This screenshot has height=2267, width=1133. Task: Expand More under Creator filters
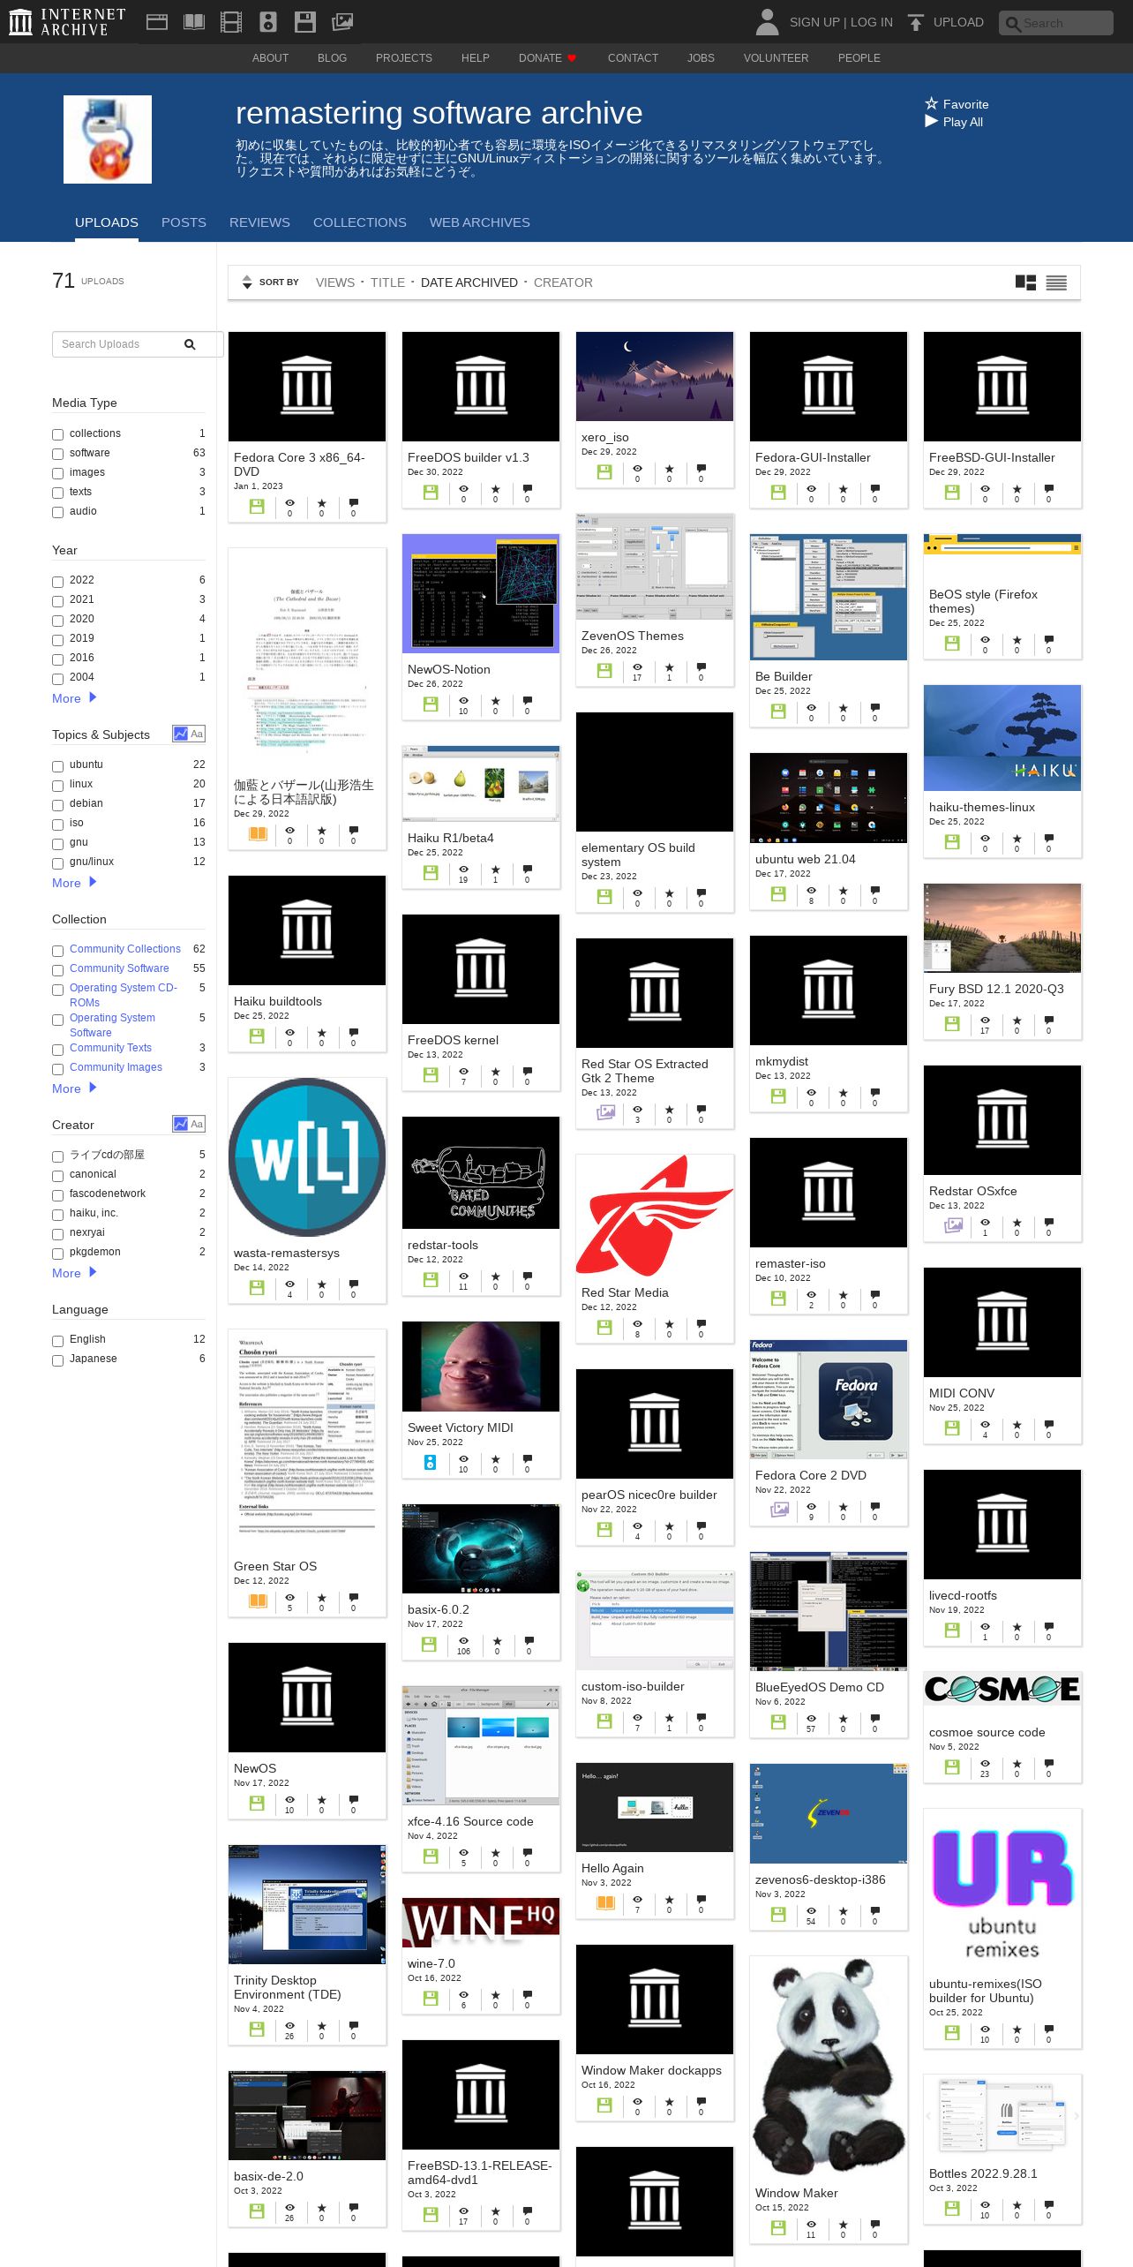[74, 1273]
